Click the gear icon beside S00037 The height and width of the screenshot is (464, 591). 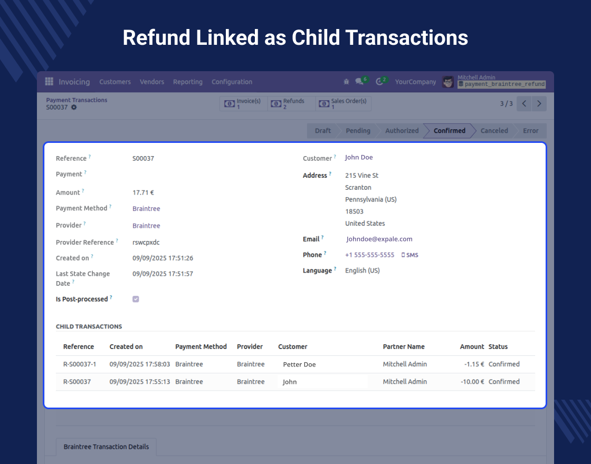point(74,108)
